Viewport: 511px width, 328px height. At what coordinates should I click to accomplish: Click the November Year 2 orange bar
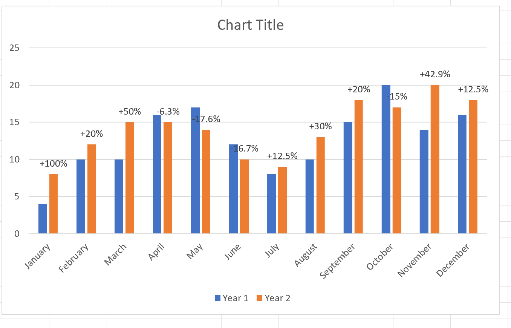[x=435, y=159]
